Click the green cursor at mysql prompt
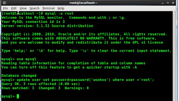The height and width of the screenshot is (101, 179). (x=18, y=96)
